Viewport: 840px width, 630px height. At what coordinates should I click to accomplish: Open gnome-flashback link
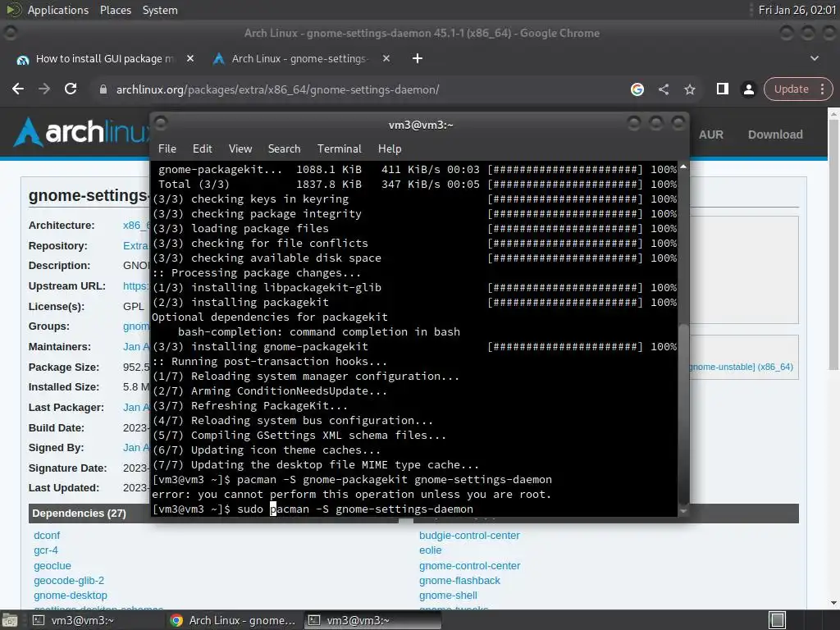pyautogui.click(x=459, y=580)
